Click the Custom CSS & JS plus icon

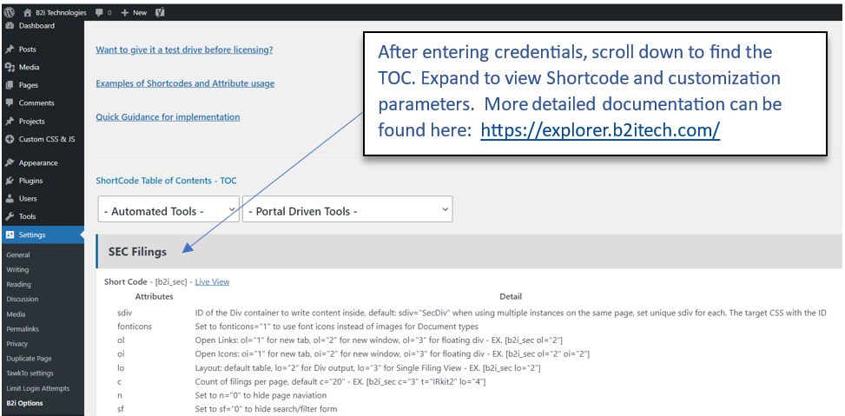tap(10, 139)
